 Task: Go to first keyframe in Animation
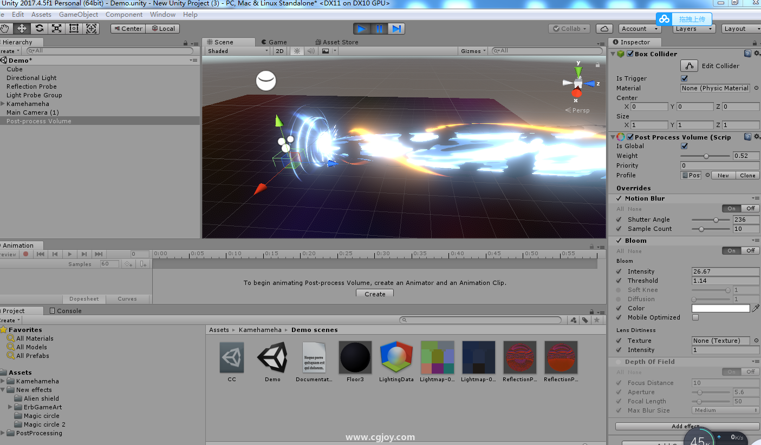click(40, 254)
